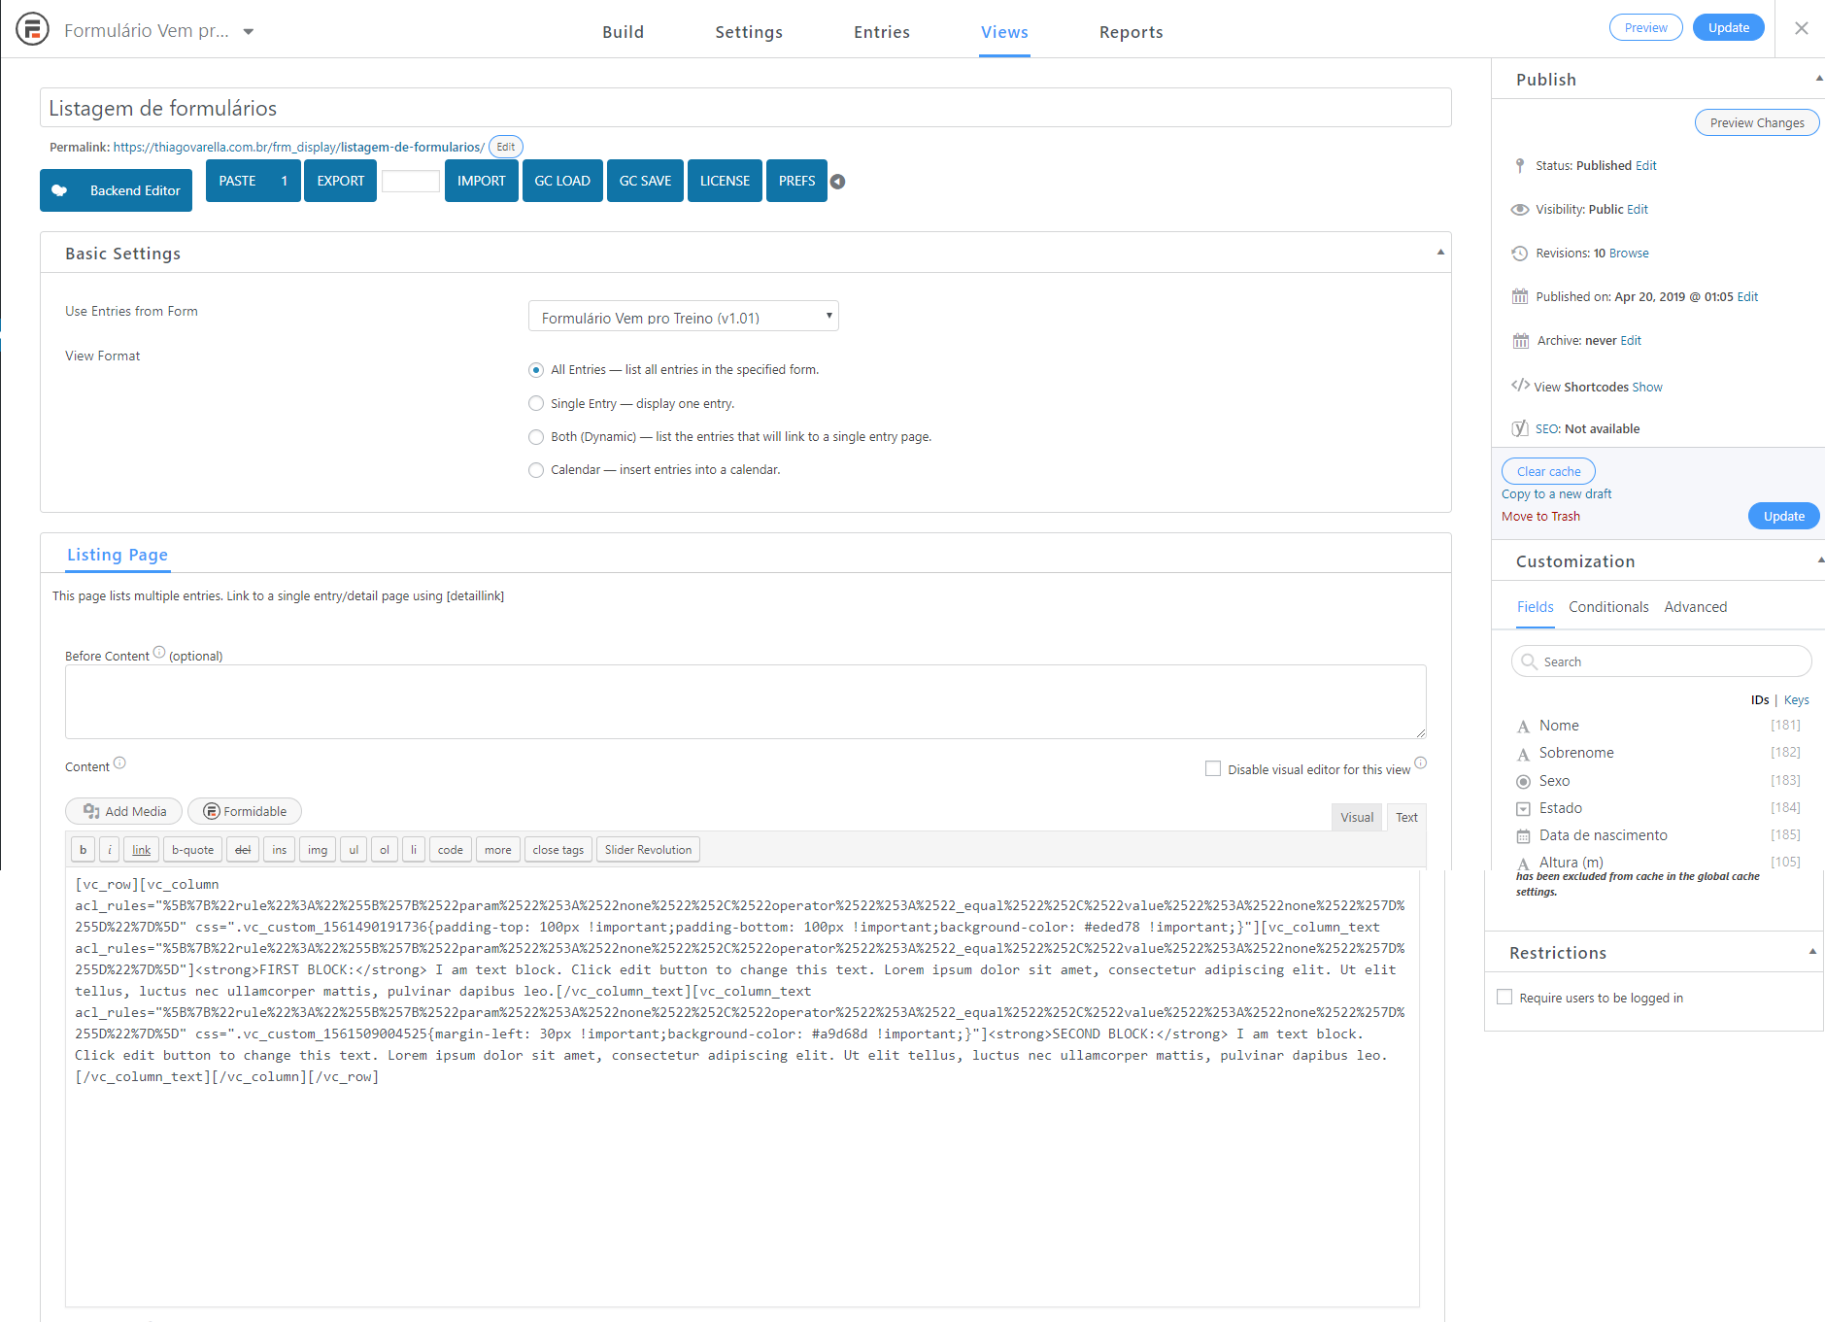Click the Copy to a new draft link

tap(1556, 493)
